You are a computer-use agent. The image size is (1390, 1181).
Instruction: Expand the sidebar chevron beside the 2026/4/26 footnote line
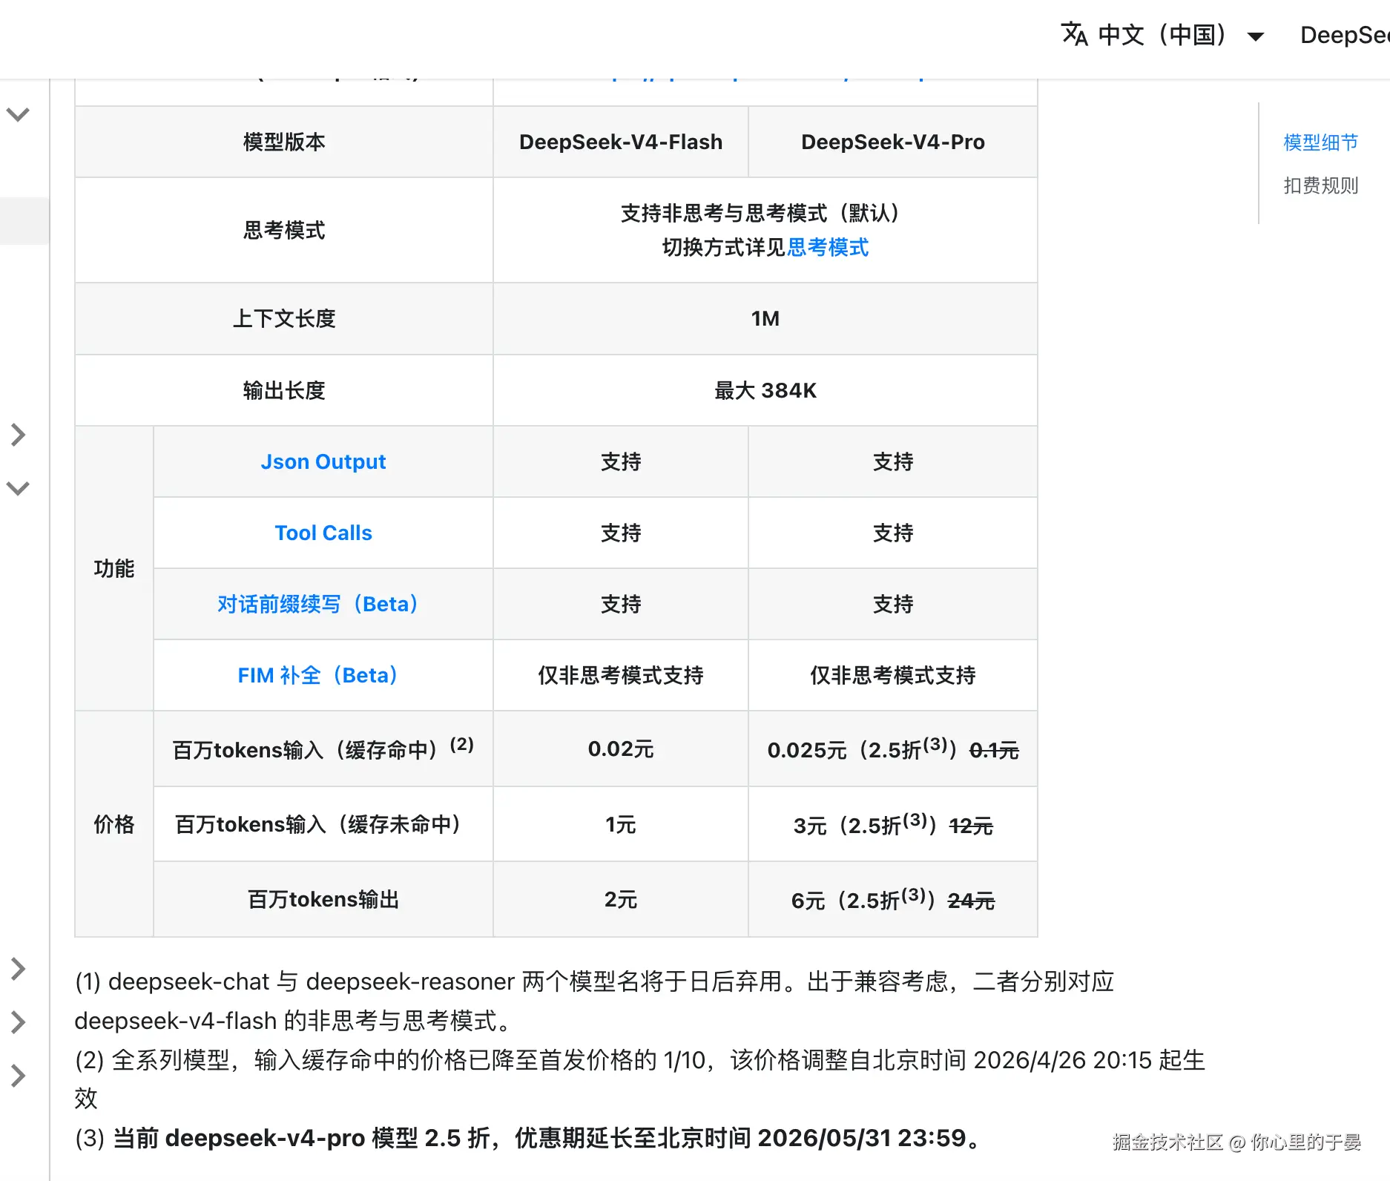coord(18,1076)
